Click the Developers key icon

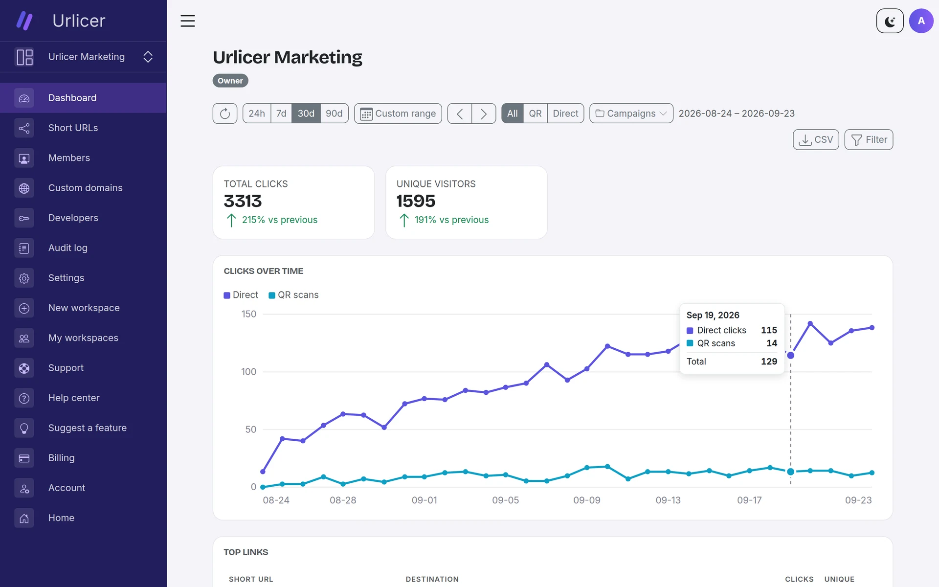(24, 218)
